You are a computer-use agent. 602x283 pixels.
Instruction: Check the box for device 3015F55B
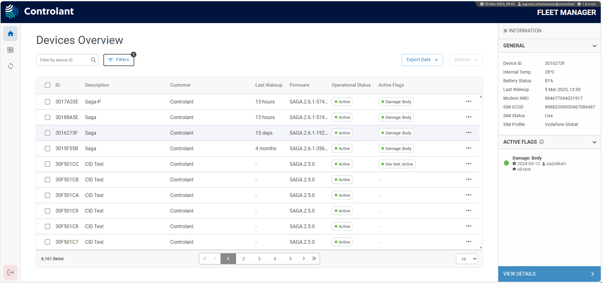[x=47, y=148]
